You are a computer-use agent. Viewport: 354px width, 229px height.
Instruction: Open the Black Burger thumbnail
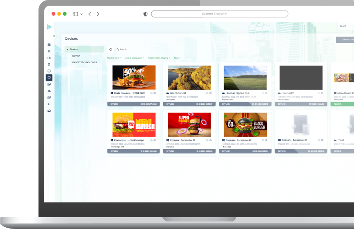click(245, 125)
